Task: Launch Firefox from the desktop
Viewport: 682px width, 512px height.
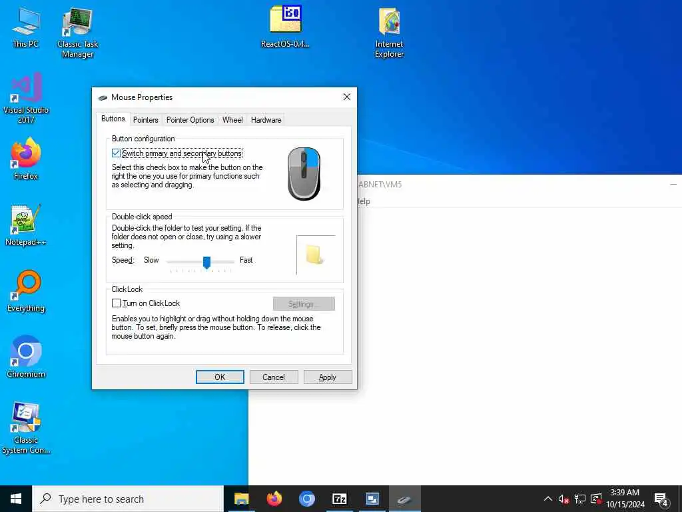Action: click(x=26, y=159)
